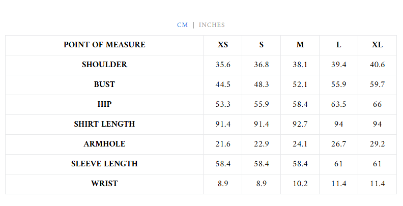Click the POINT OF MEASURE header
The image size is (403, 206).
104,45
